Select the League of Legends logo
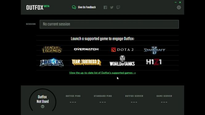The height and width of the screenshot is (115, 205). click(52, 50)
